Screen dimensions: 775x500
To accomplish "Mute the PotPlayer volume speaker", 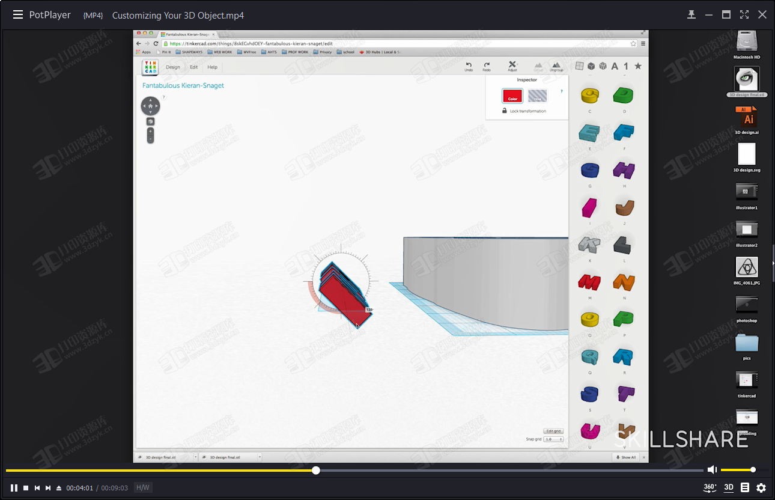I will [712, 470].
